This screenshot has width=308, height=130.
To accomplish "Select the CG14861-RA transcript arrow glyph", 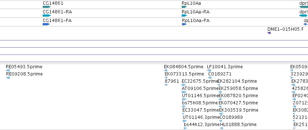I will coord(47,16).
